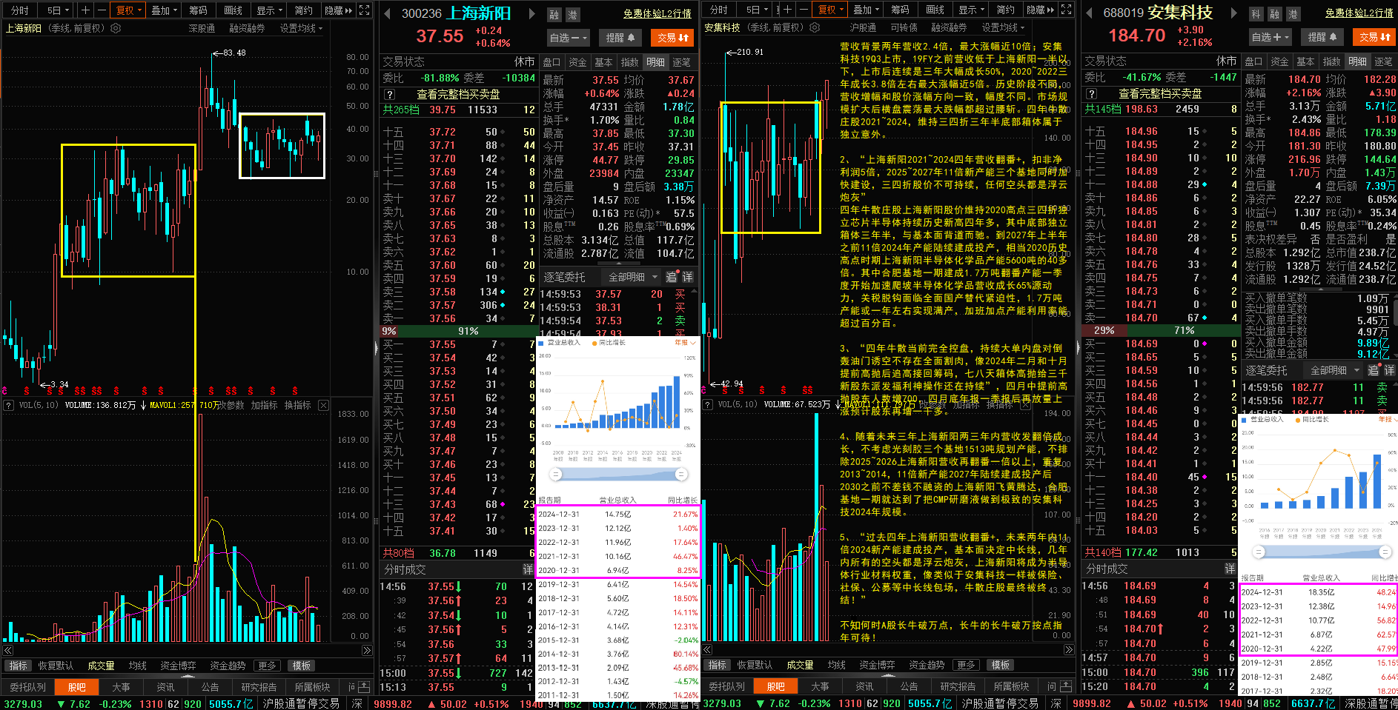Screen dimensions: 1398x710
Task: Open the 自选+ dropdown for 安集科技
Action: [1271, 36]
